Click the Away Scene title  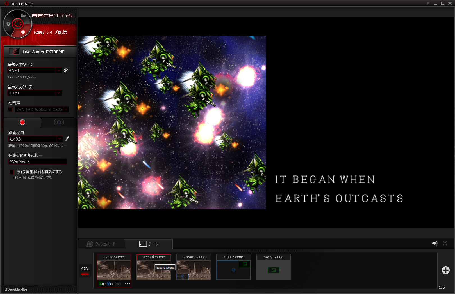click(x=274, y=257)
